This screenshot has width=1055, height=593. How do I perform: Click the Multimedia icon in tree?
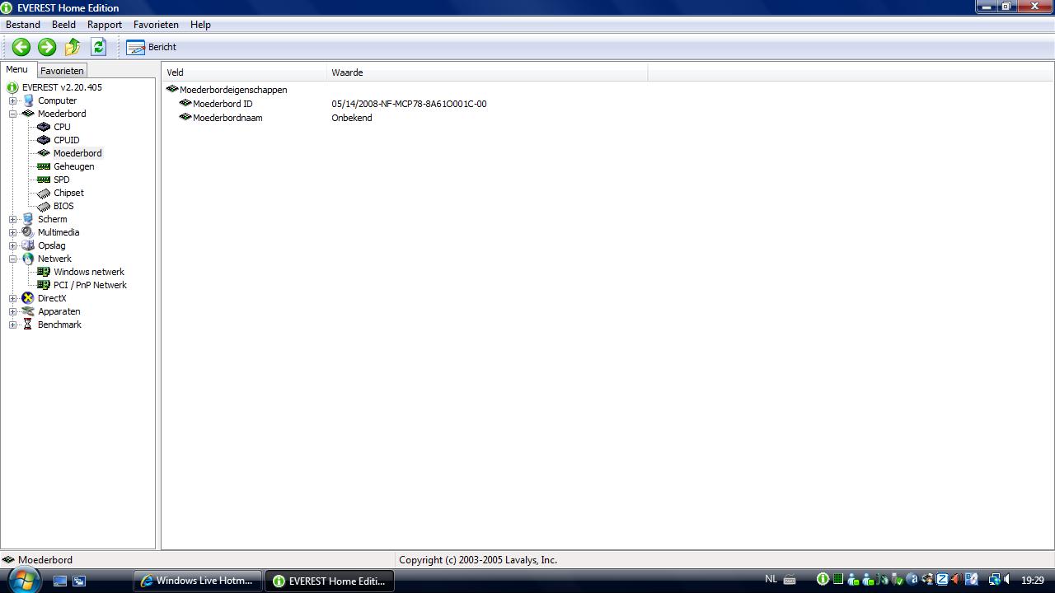pyautogui.click(x=28, y=232)
